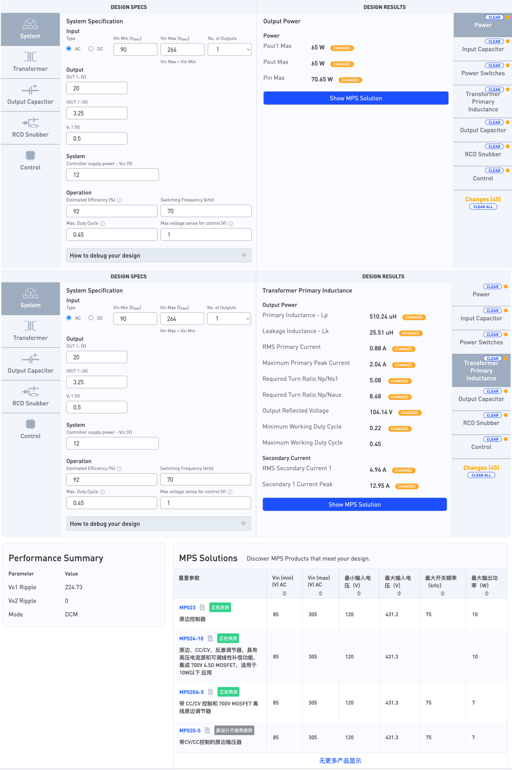Select the AC input type in the lower form
This screenshot has width=512, height=770.
point(69,318)
